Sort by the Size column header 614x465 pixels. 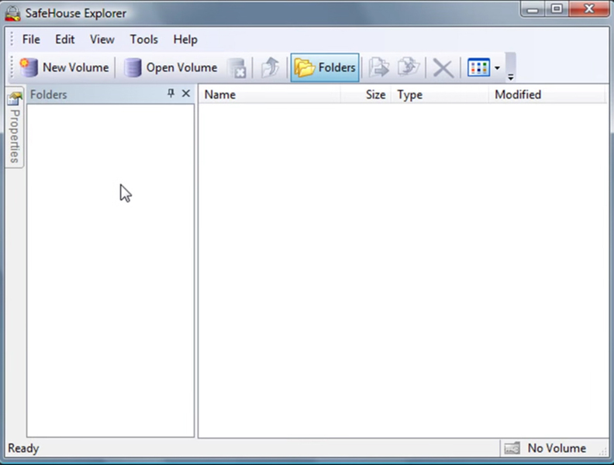(x=365, y=95)
